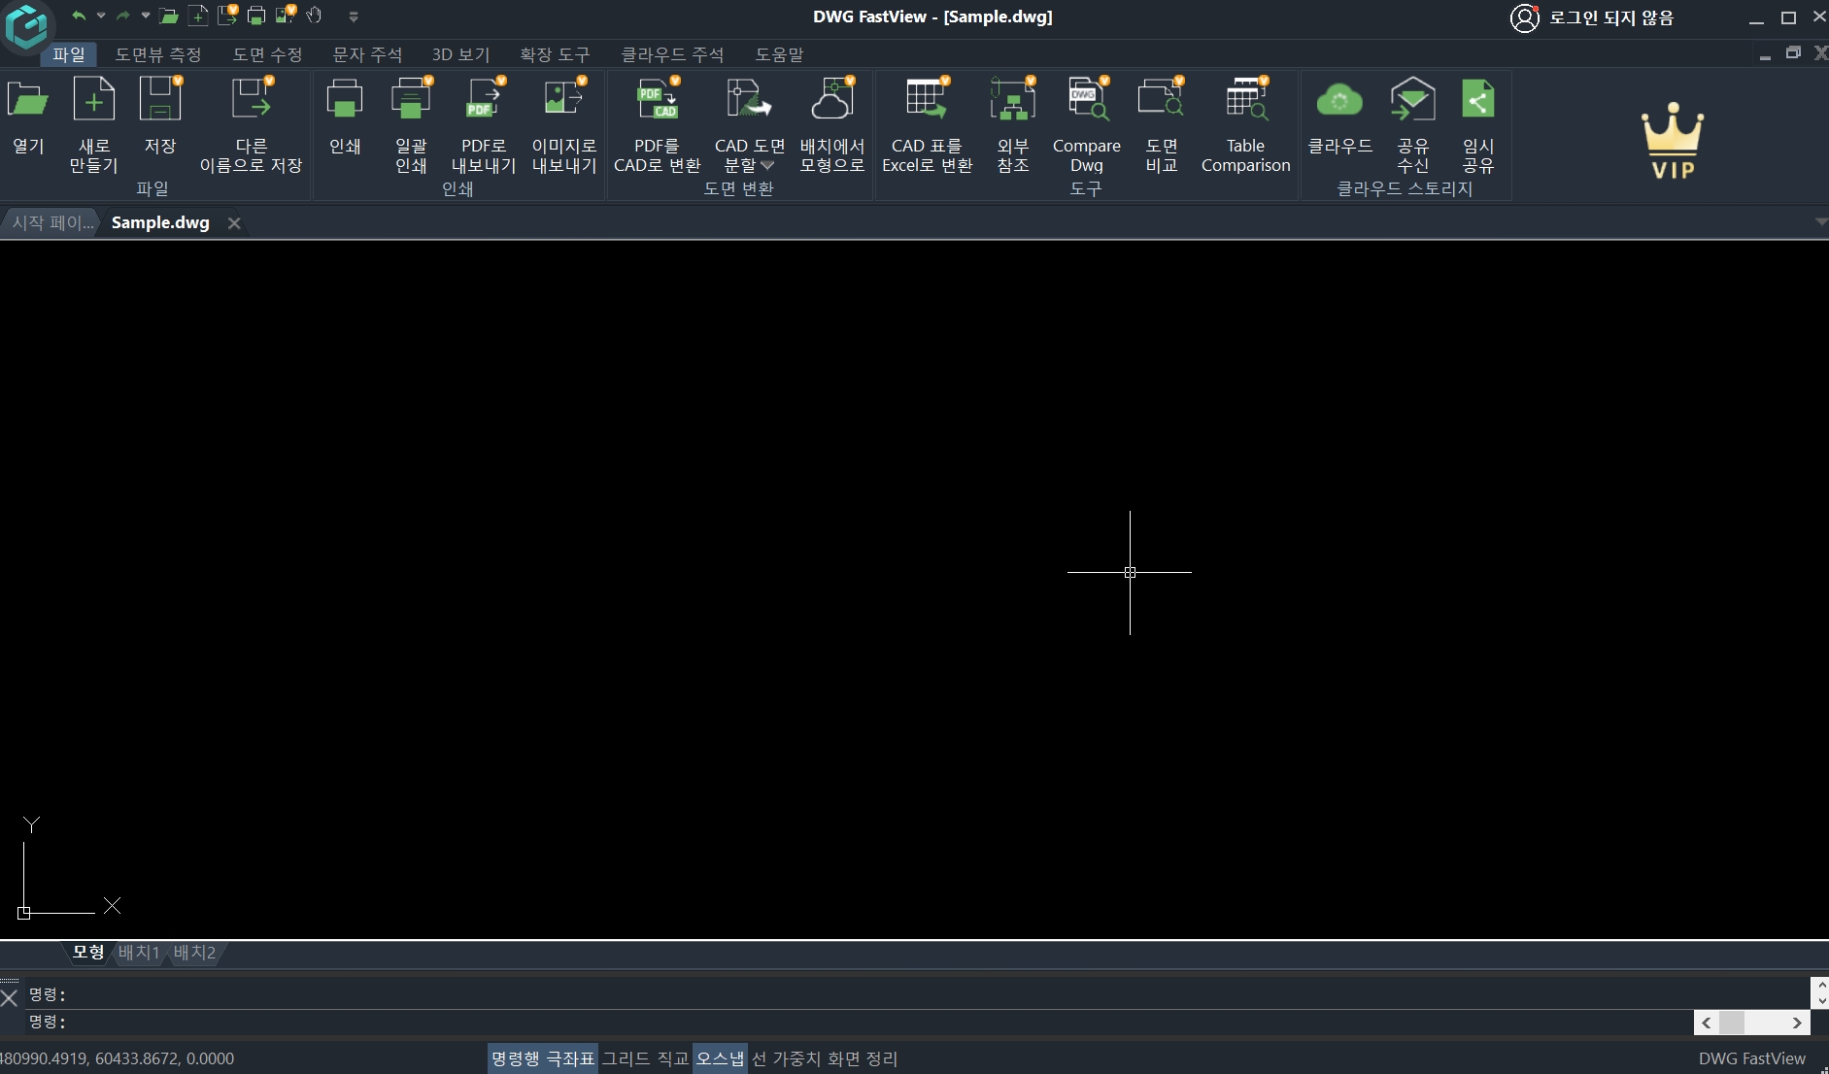The width and height of the screenshot is (1829, 1074).
Task: Toggle 오스냅 object snap
Action: 720,1058
